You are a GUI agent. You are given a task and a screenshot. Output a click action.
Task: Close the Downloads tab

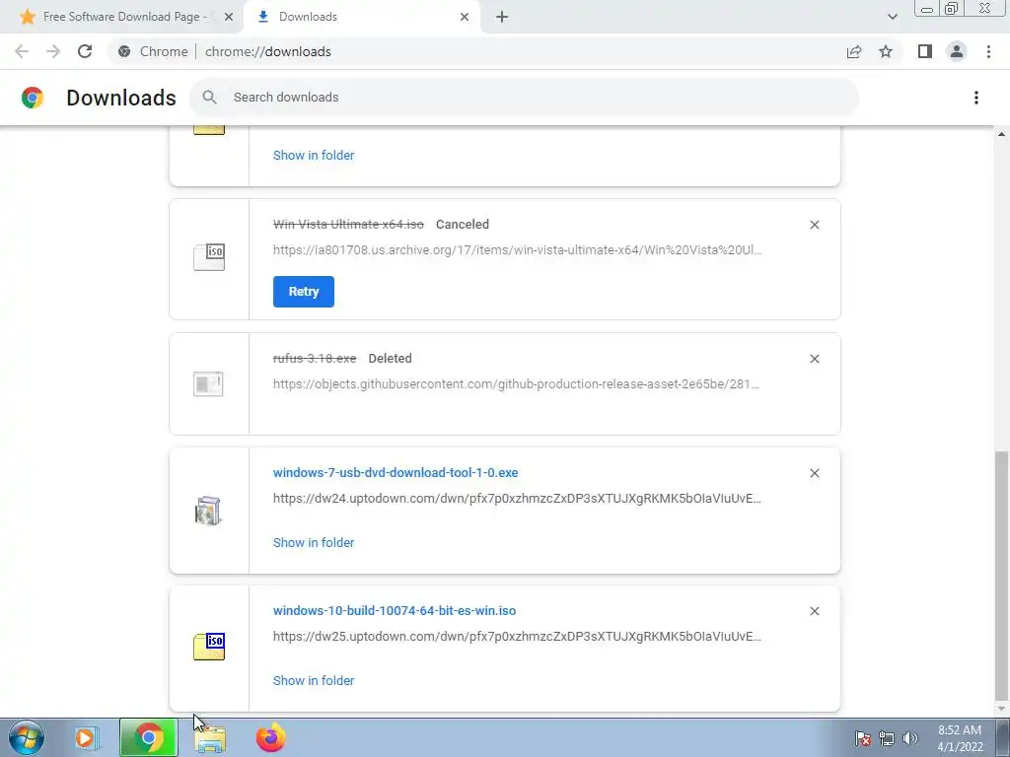(x=465, y=17)
